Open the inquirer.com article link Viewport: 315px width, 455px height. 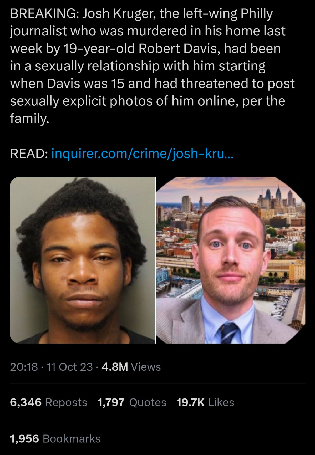tap(142, 153)
